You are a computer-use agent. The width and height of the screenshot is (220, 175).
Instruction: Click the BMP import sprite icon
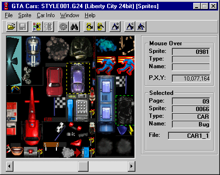pos(37,27)
